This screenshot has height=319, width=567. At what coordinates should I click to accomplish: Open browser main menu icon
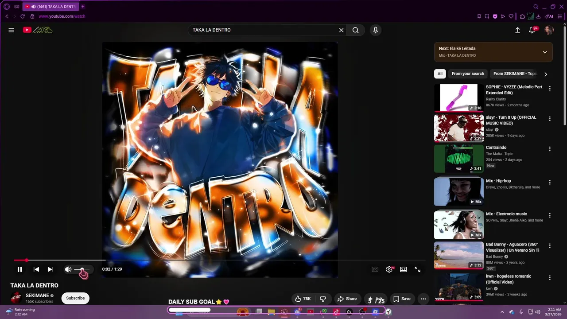[x=559, y=16]
